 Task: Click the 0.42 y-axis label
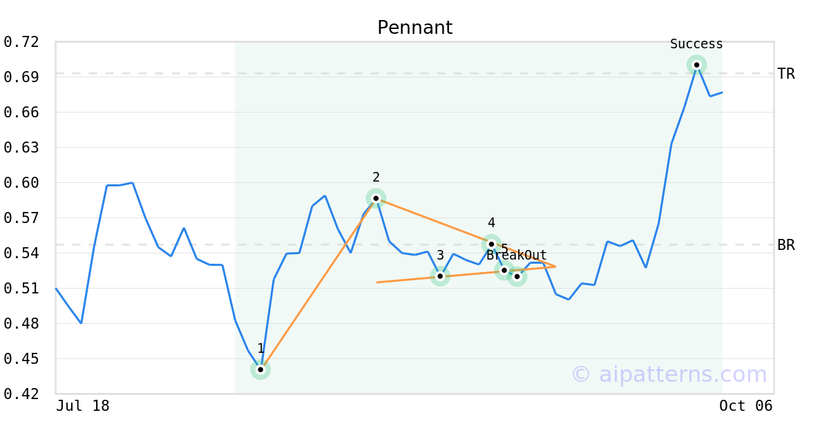pyautogui.click(x=21, y=394)
